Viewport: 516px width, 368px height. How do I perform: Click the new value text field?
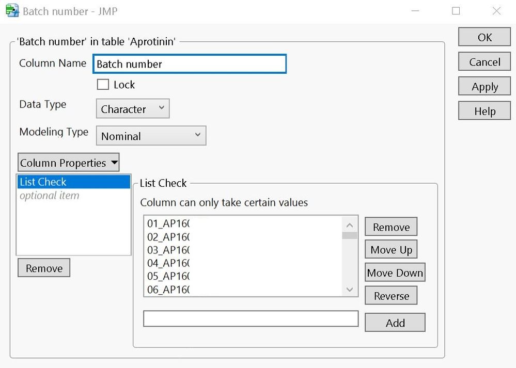tap(251, 319)
